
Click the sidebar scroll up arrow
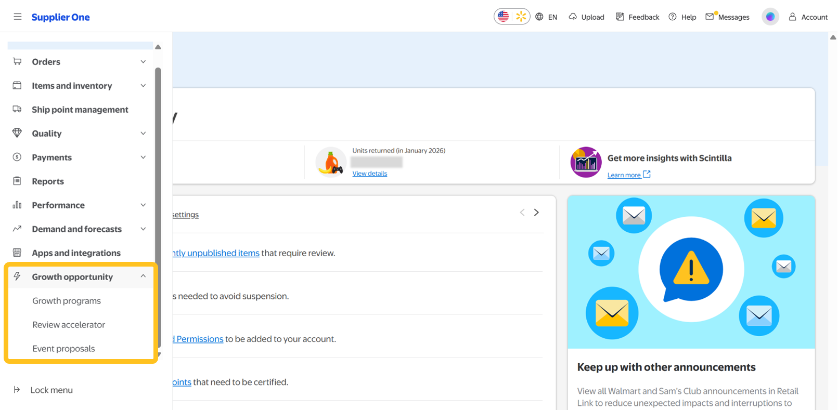click(x=158, y=47)
